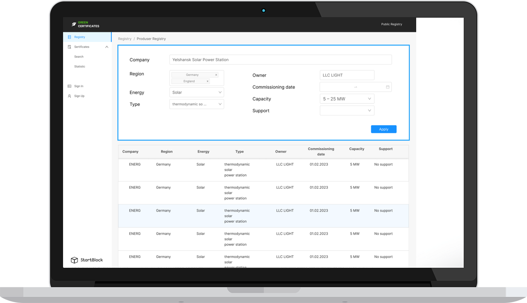Image resolution: width=527 pixels, height=303 pixels.
Task: Open the Region multi-select box
Action: tap(197, 78)
